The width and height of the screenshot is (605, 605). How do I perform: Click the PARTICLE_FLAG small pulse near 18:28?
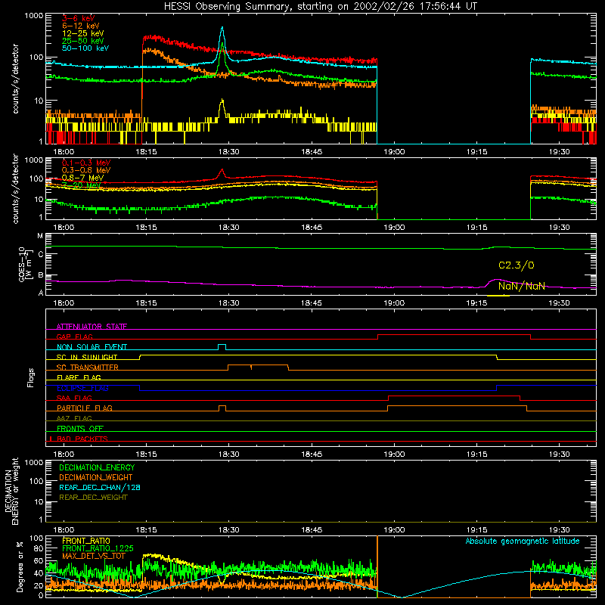pos(222,406)
